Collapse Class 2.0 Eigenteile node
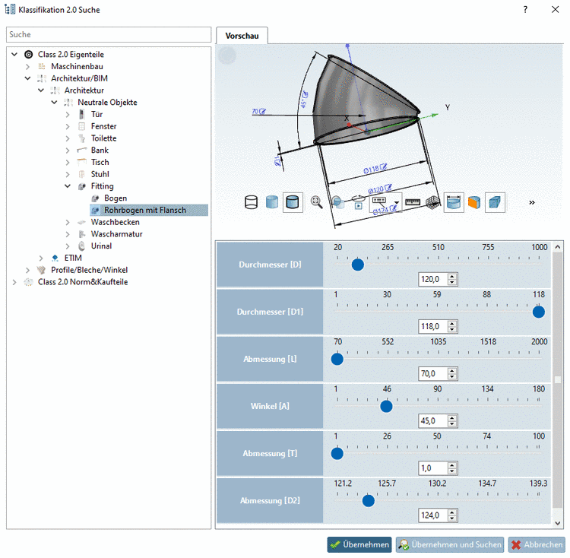 14,55
